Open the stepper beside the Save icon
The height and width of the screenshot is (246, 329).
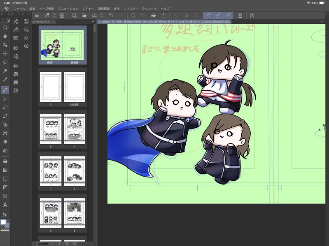(x=102, y=16)
